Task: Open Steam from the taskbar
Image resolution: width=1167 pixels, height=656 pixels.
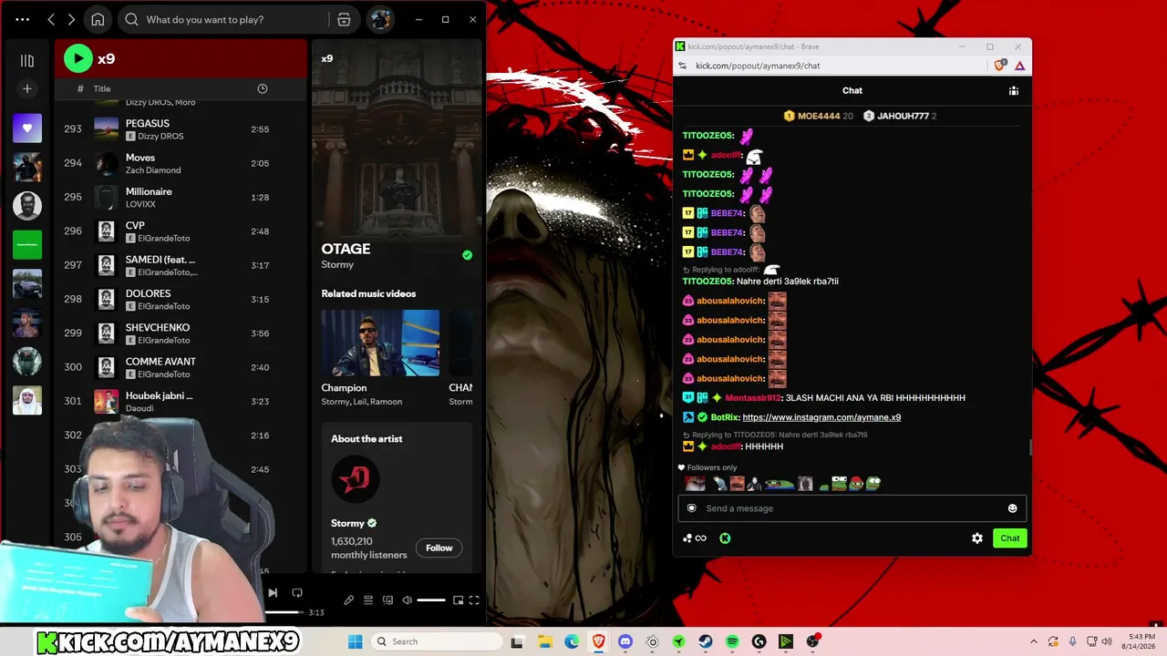Action: pos(706,641)
